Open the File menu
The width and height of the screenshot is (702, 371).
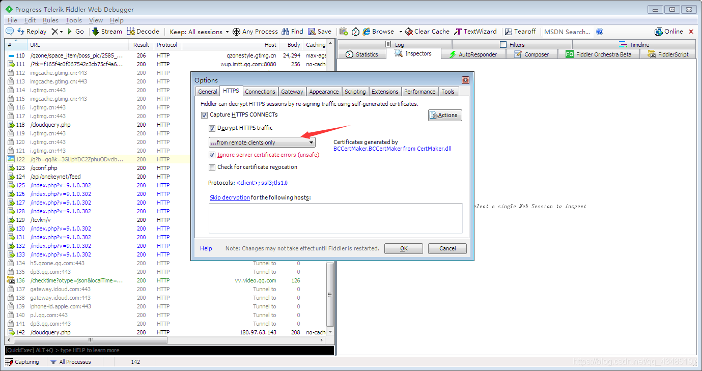point(12,20)
